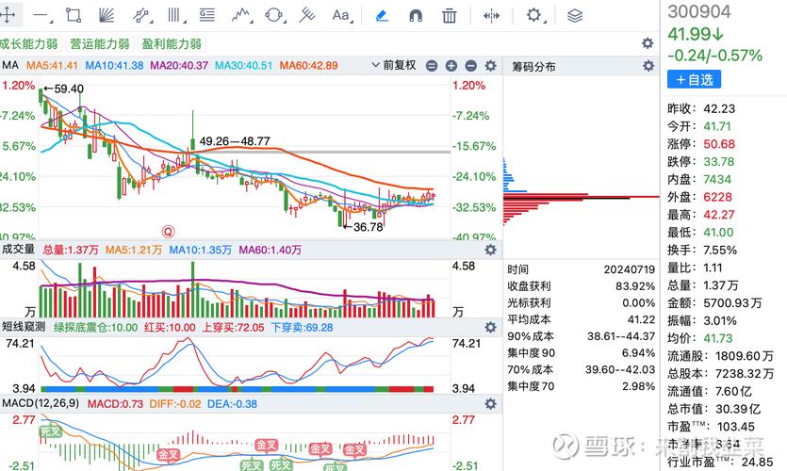The width and height of the screenshot is (787, 471).
Task: Click the MA20:40.37 value
Action: click(x=179, y=66)
